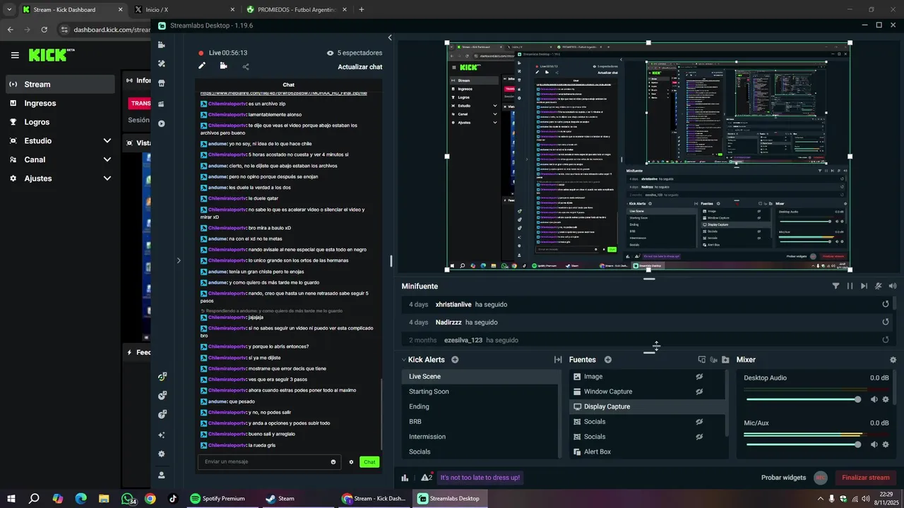Open emoji picker in chat message box
Image resolution: width=904 pixels, height=508 pixels.
coord(333,462)
